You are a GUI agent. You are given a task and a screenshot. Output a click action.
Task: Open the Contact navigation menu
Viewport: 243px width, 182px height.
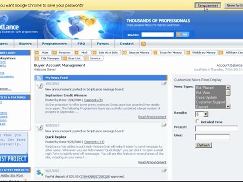(127, 44)
